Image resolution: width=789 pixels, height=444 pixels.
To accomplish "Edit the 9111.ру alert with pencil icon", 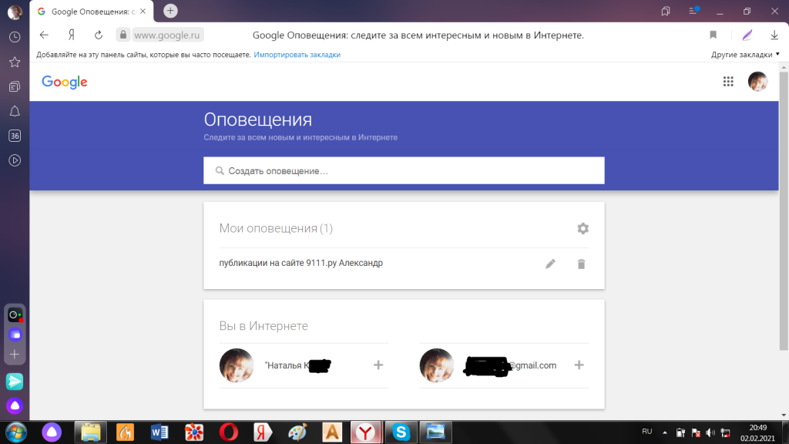I will tap(550, 264).
